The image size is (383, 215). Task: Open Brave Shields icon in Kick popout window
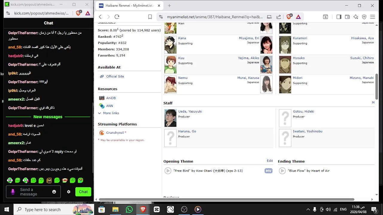(x=79, y=13)
